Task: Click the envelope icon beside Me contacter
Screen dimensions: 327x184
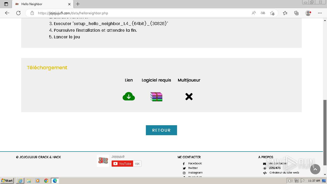Action: pyautogui.click(x=265, y=164)
